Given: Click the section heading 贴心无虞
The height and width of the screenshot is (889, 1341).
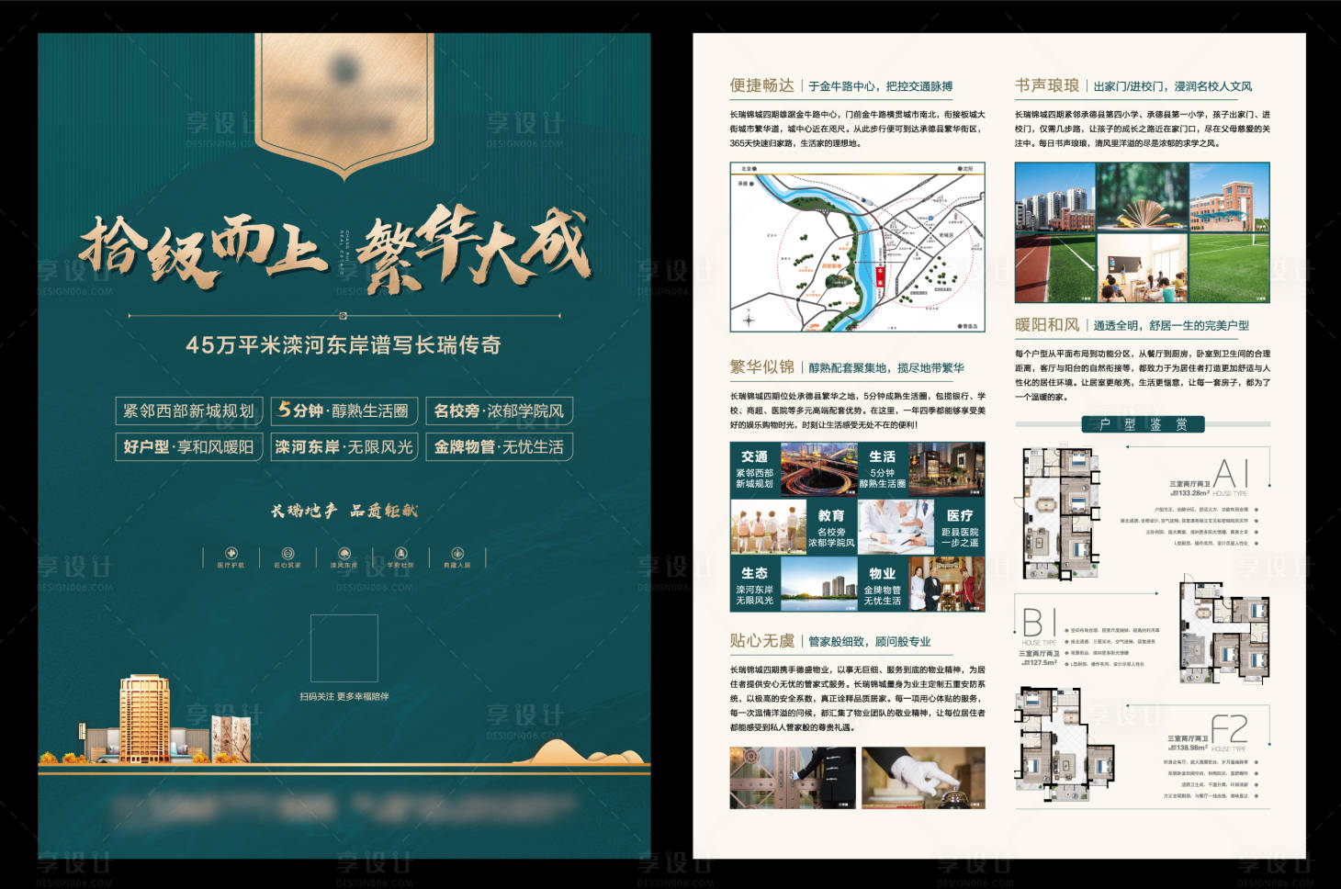Looking at the screenshot, I should 761,640.
